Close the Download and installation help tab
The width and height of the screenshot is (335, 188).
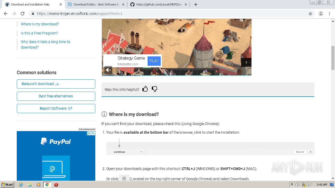(x=61, y=4)
